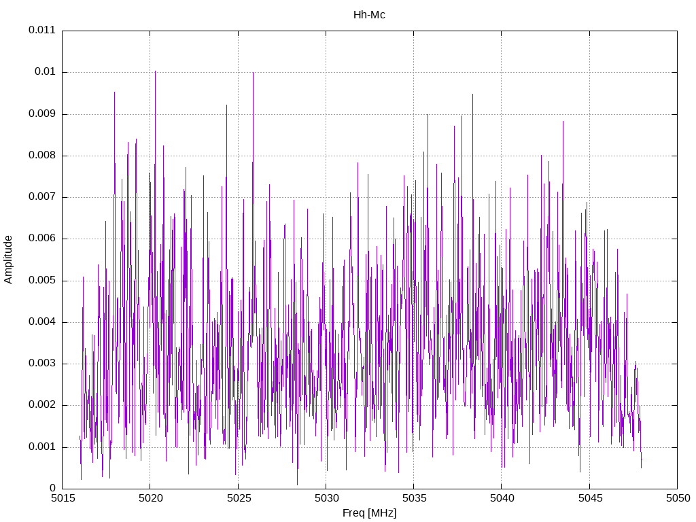Click the y-axis tick value 0.006
696x522 pixels.
(x=42, y=239)
